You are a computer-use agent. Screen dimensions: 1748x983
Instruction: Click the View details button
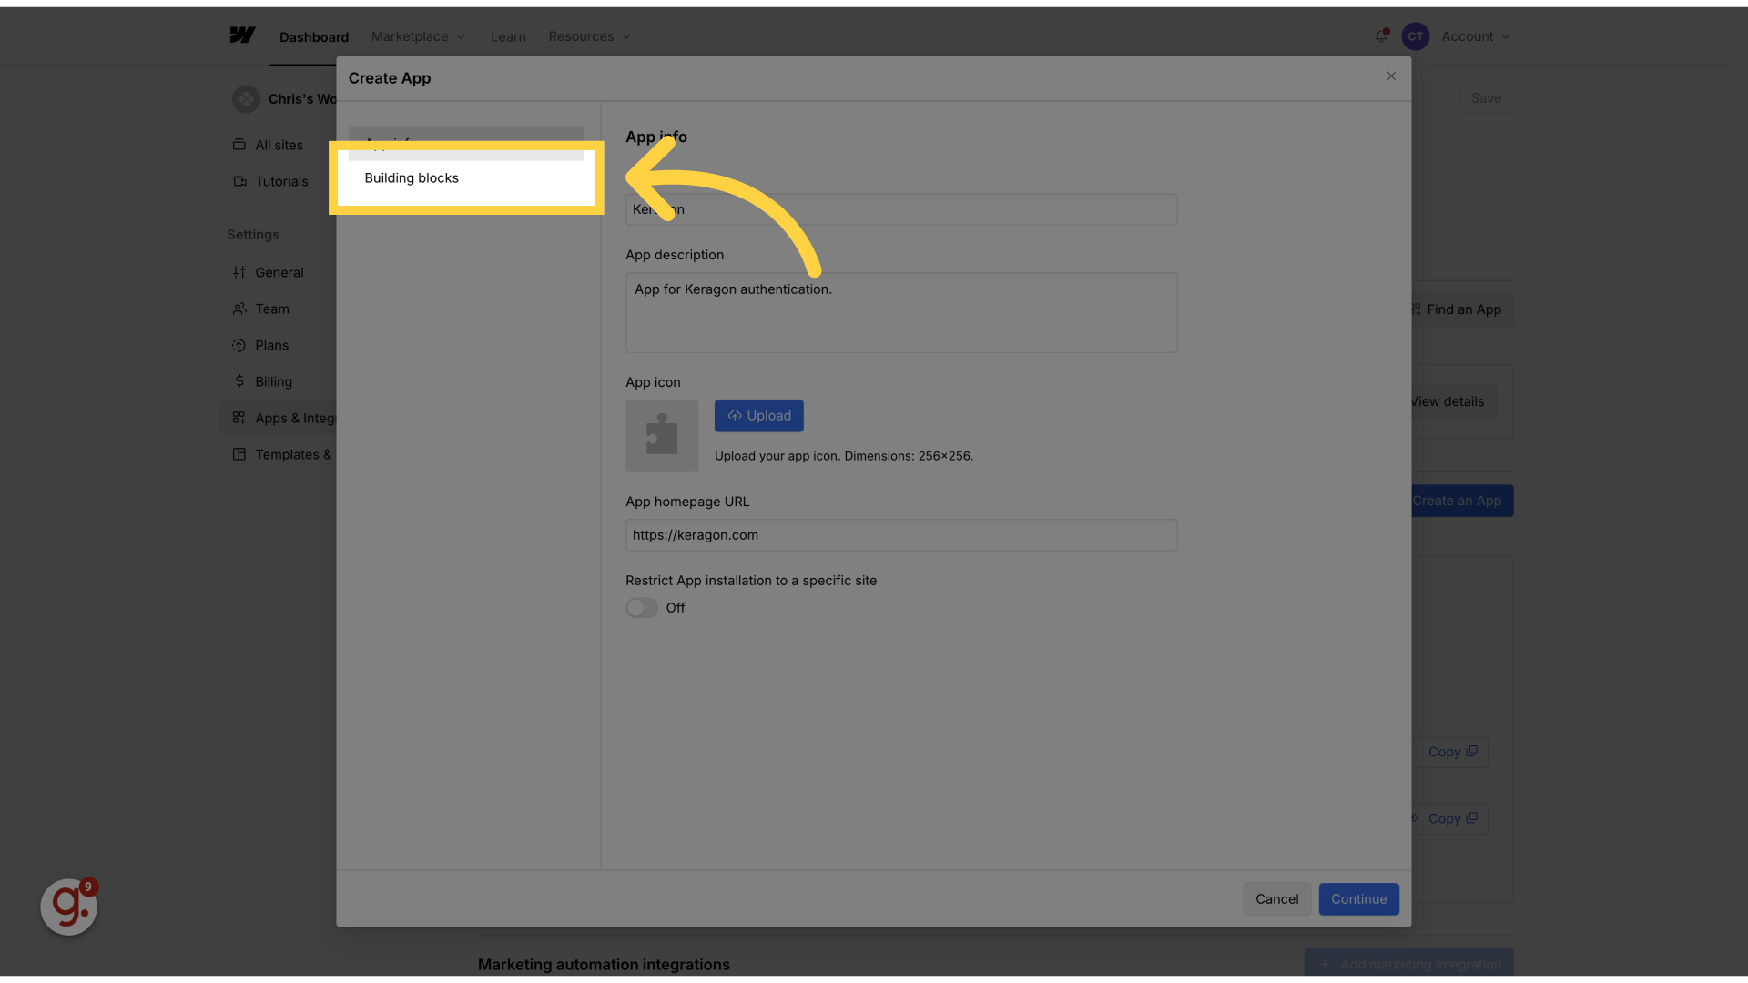point(1453,401)
